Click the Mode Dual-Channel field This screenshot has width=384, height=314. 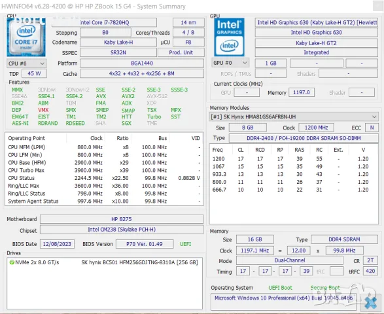[290, 260]
